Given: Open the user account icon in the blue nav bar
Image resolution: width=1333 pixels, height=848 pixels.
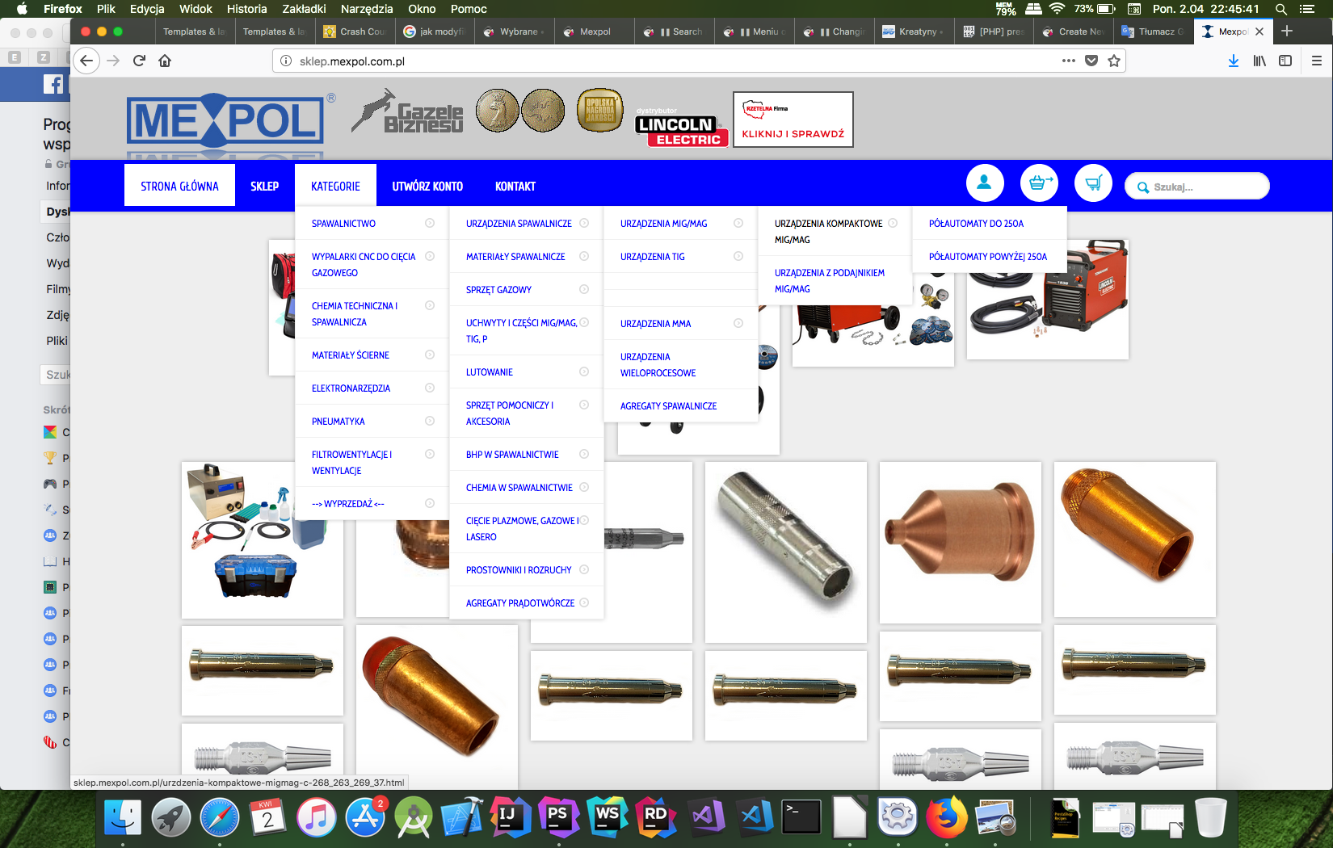Looking at the screenshot, I should [x=985, y=183].
